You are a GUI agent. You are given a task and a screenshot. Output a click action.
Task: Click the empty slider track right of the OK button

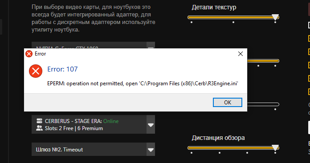[263, 104]
